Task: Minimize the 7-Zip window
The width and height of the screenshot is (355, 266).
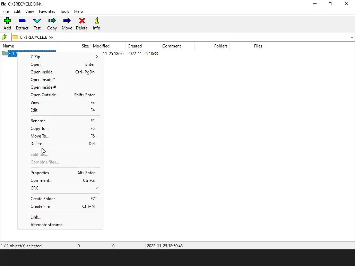Action: pos(315,3)
